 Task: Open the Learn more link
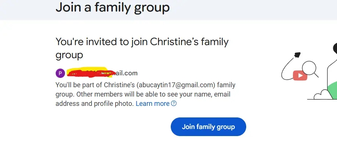[152, 104]
